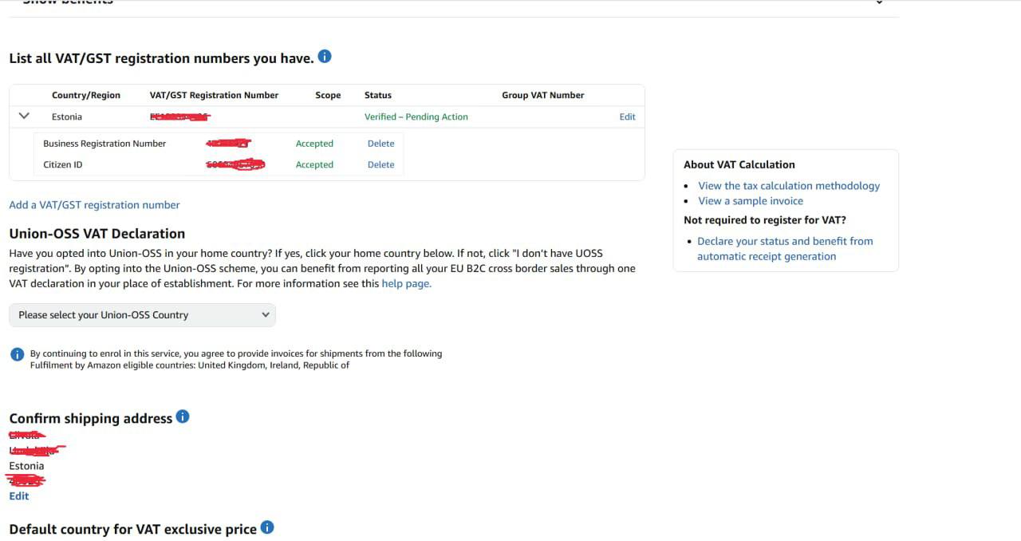Select 'Not required to register for VAT?' text
The height and width of the screenshot is (541, 1021).
(765, 220)
